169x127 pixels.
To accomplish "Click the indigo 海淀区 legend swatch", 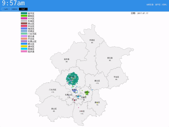I will (24, 28).
